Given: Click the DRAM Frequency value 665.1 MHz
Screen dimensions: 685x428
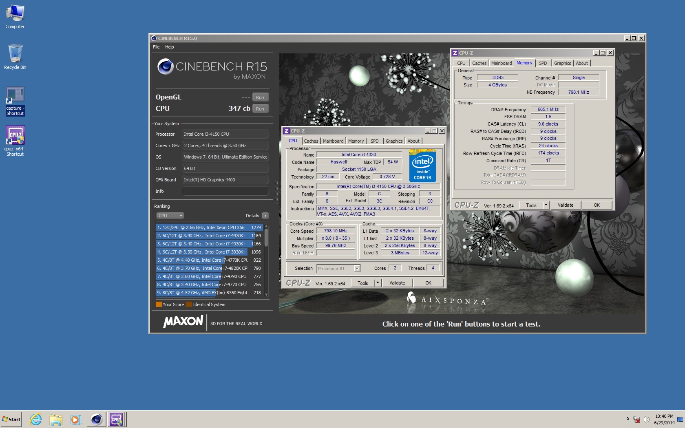Looking at the screenshot, I should pyautogui.click(x=548, y=109).
